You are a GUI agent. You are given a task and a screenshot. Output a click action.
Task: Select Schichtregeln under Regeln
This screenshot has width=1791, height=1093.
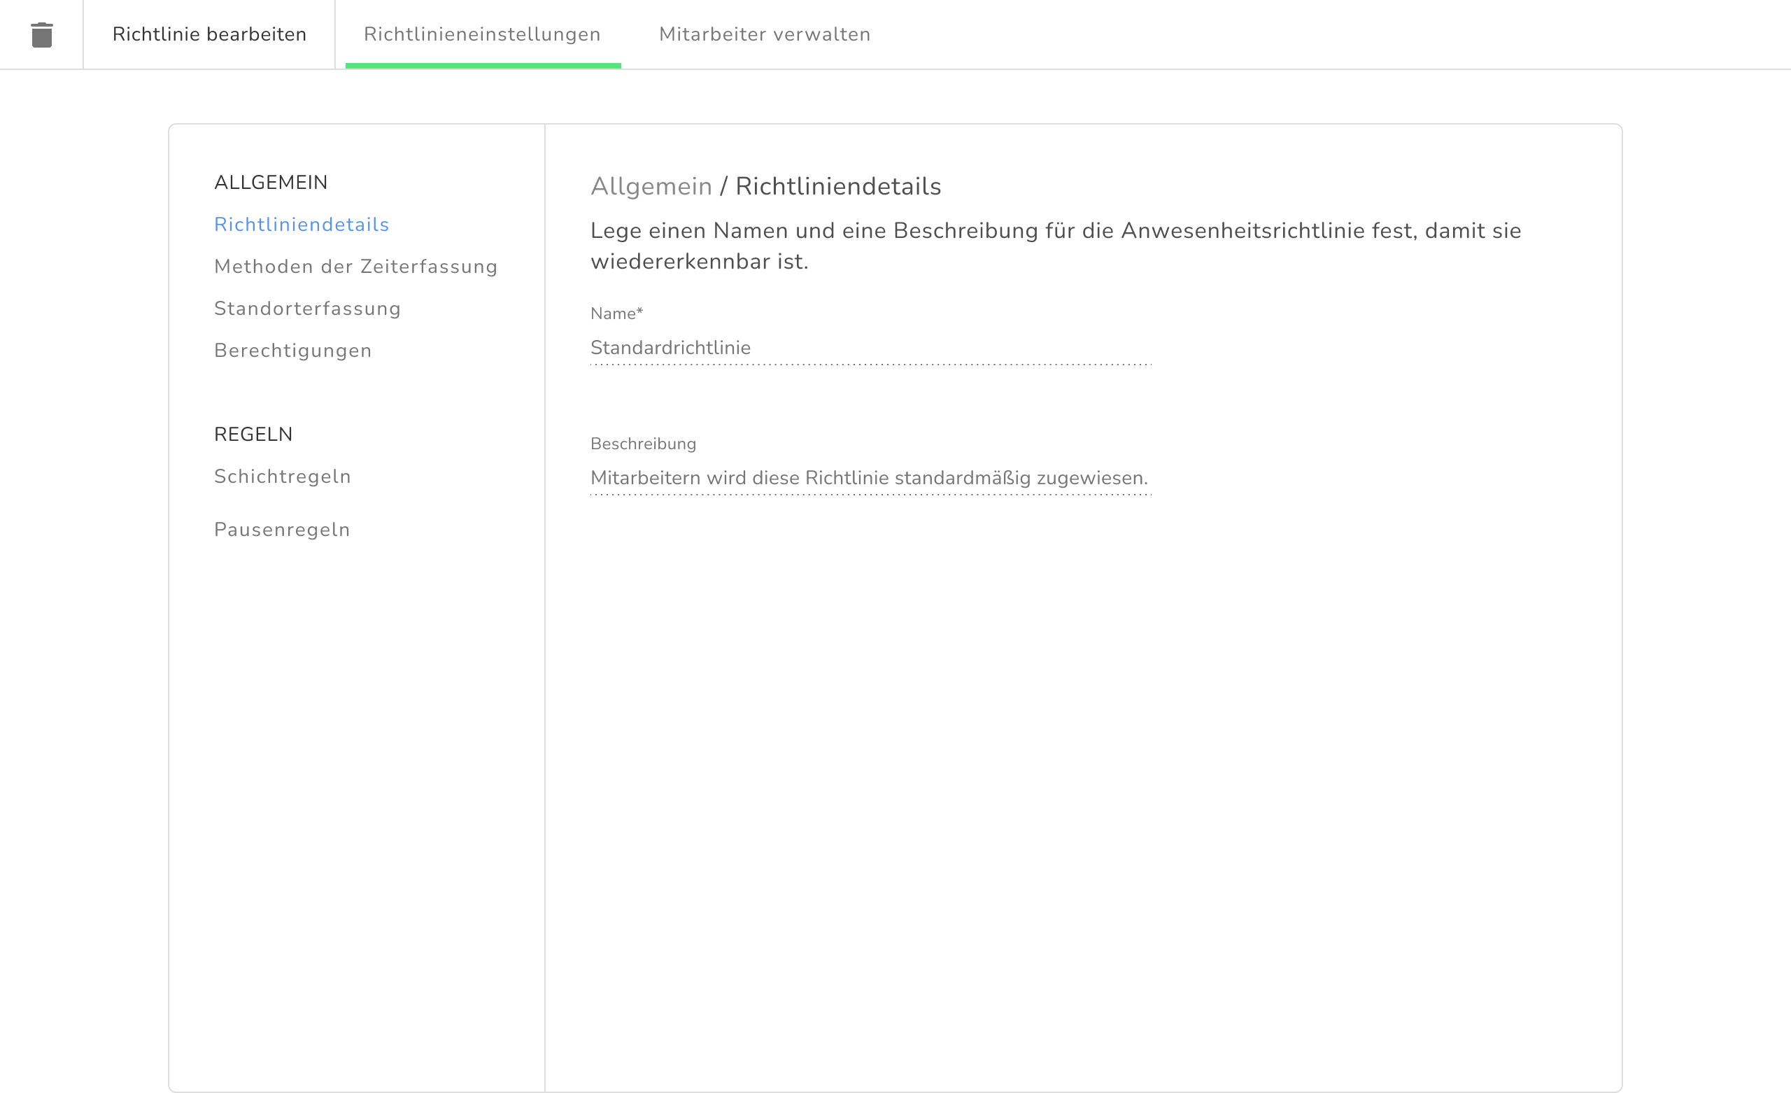pos(282,477)
